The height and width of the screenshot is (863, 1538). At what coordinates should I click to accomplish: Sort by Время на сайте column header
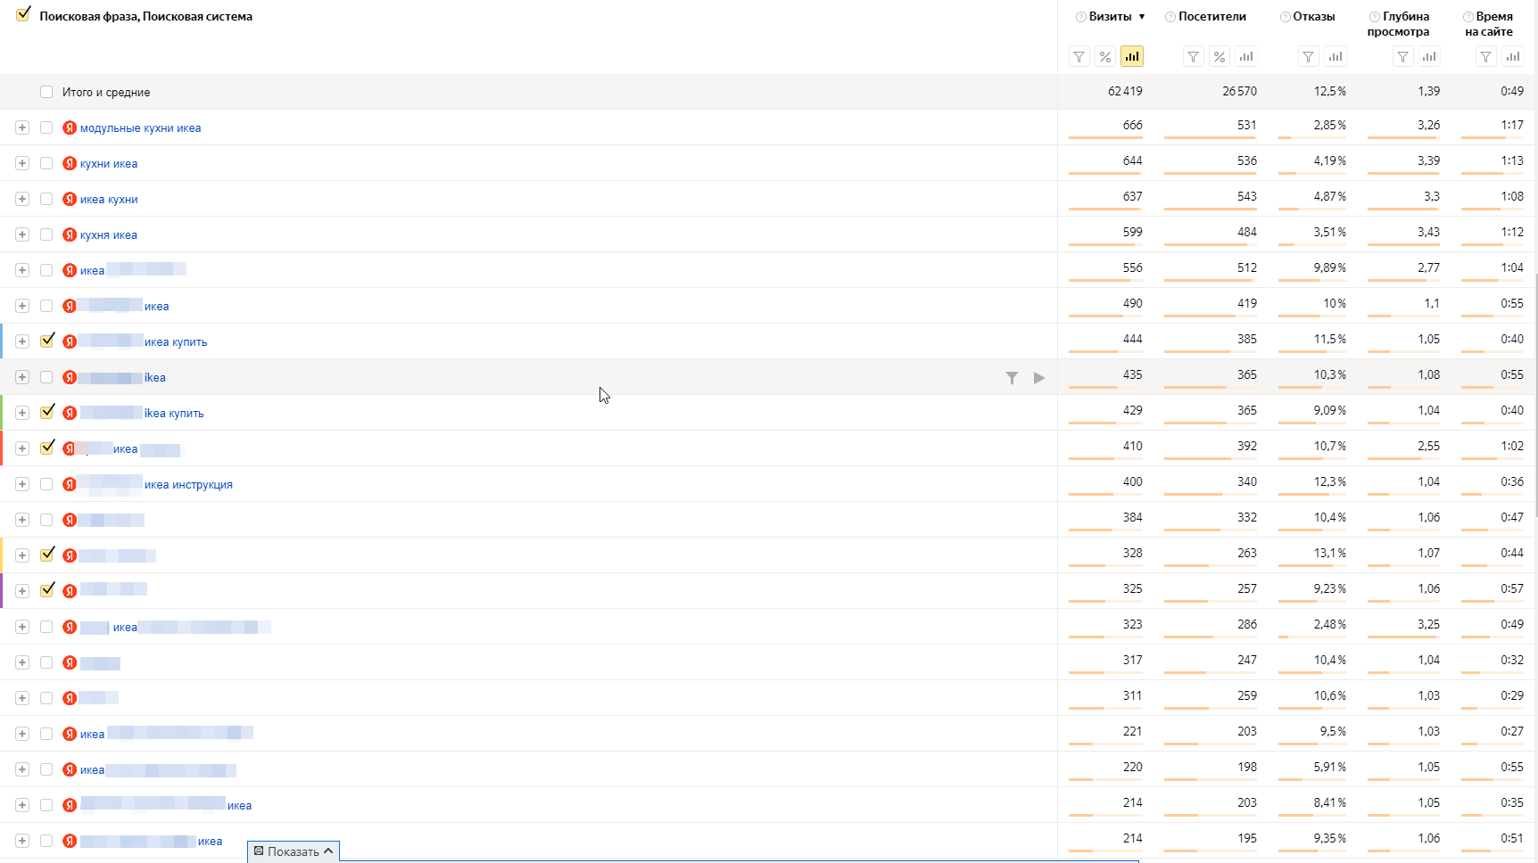[1490, 24]
